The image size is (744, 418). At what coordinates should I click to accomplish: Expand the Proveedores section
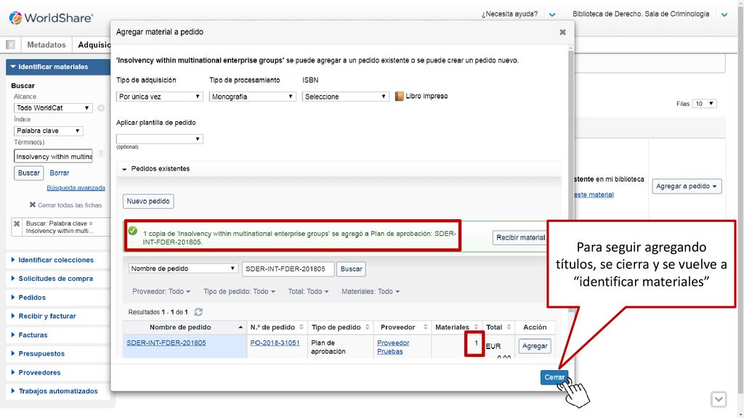[x=36, y=372]
